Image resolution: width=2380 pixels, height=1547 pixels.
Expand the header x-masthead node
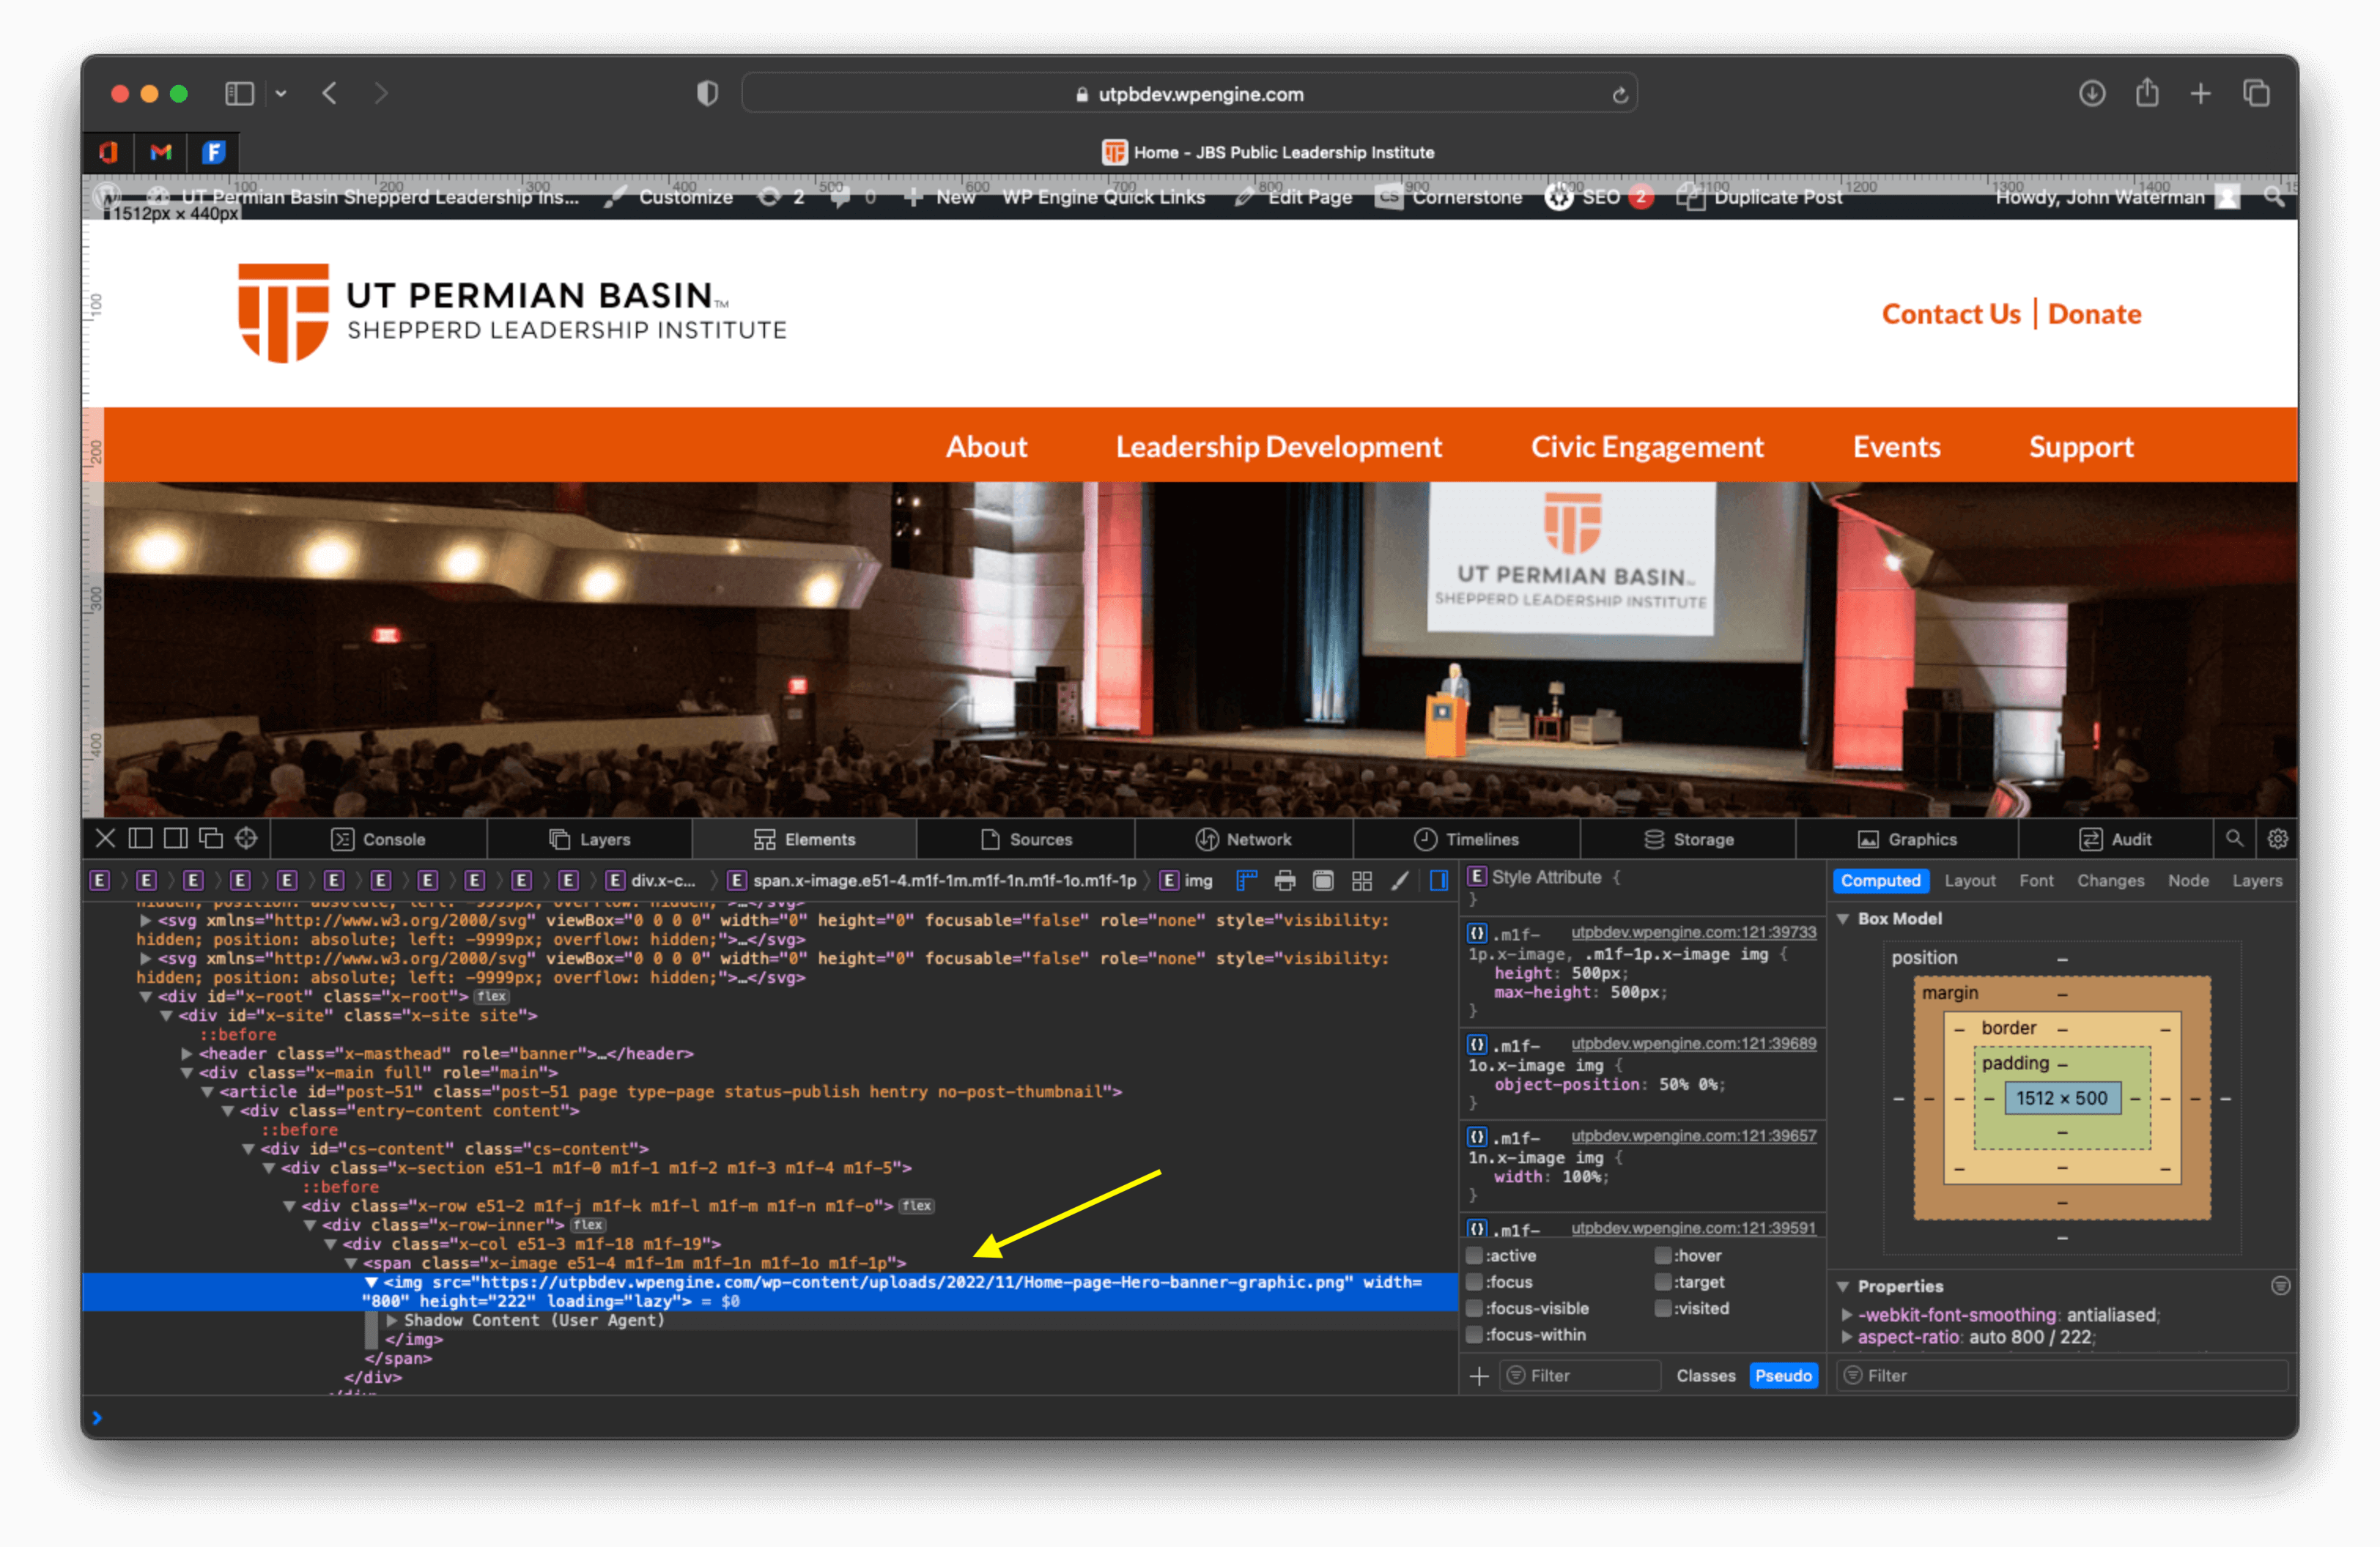tap(187, 1053)
